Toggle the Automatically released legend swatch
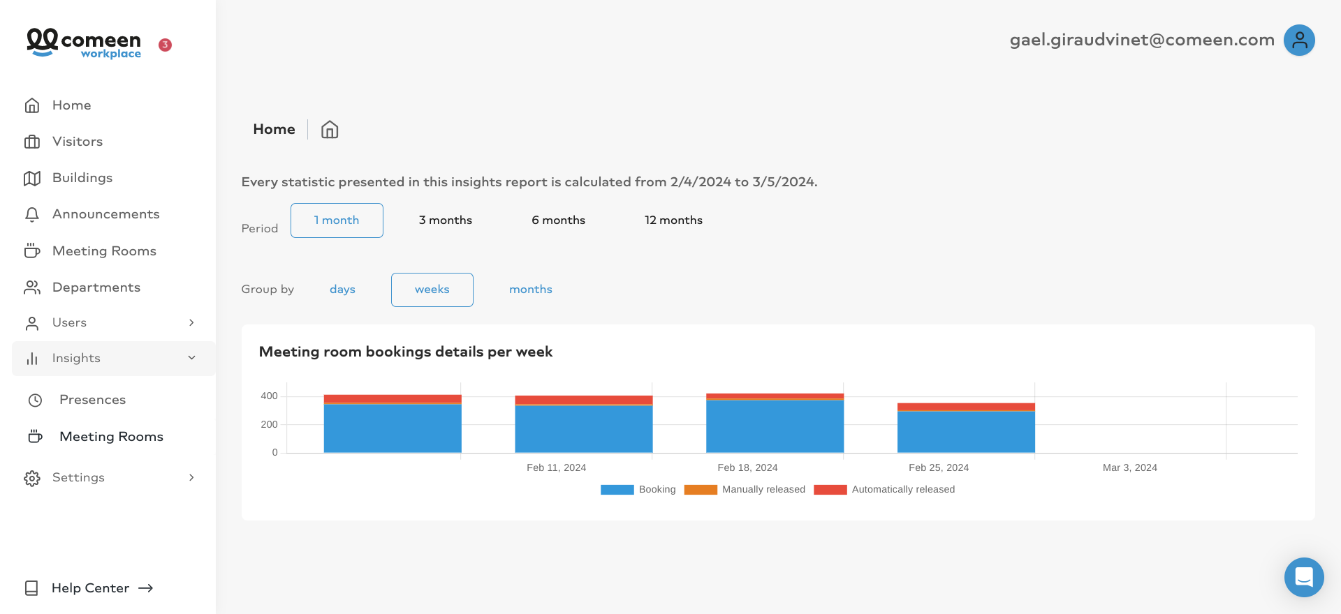This screenshot has height=614, width=1341. point(830,490)
